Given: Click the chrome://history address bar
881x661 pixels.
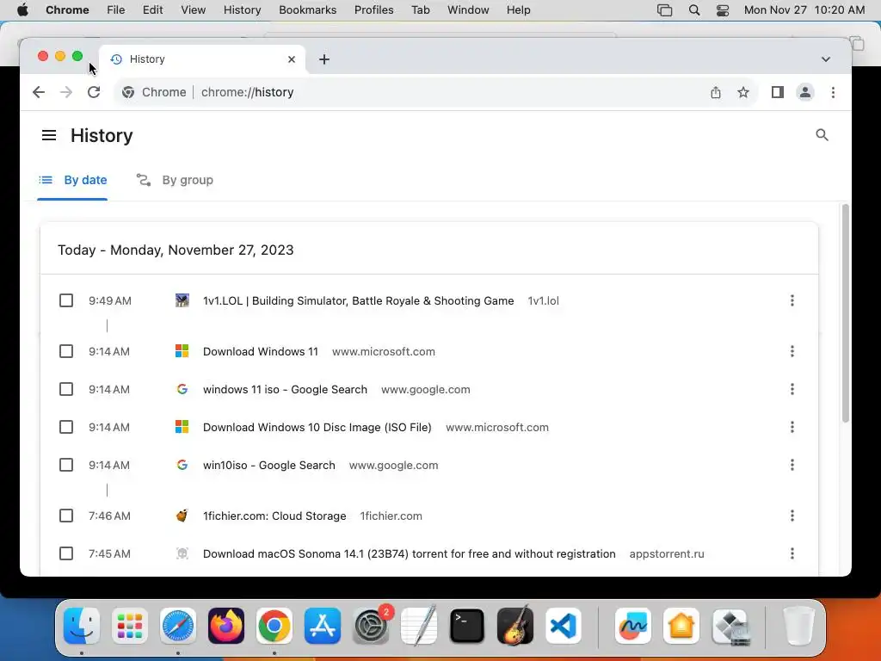Looking at the screenshot, I should tap(438, 92).
